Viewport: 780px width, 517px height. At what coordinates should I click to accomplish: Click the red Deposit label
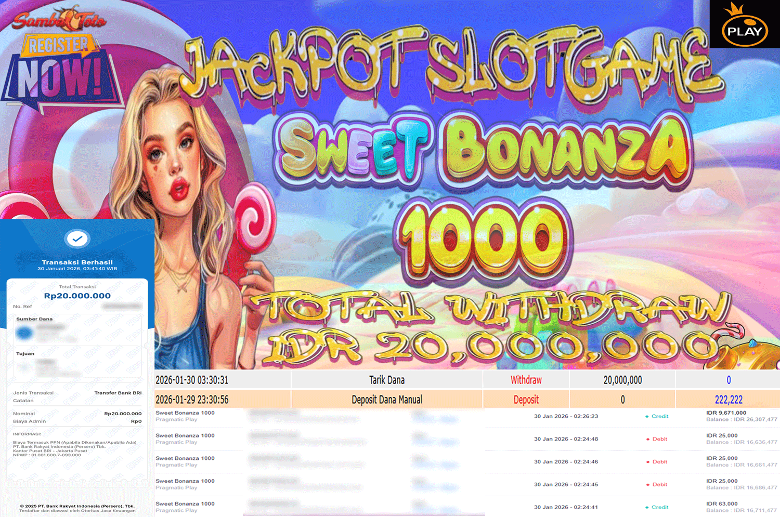point(526,400)
